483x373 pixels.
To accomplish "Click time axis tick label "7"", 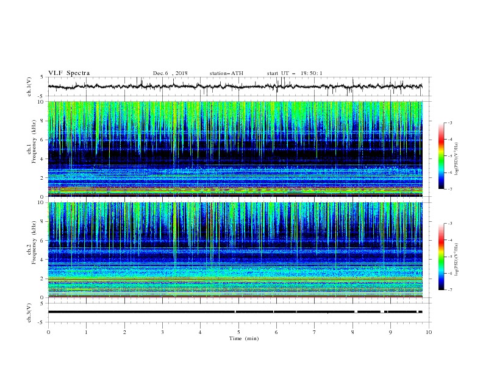I will tap(315, 332).
